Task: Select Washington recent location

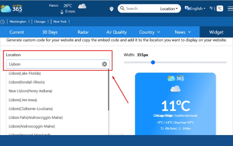Action: (x=18, y=22)
